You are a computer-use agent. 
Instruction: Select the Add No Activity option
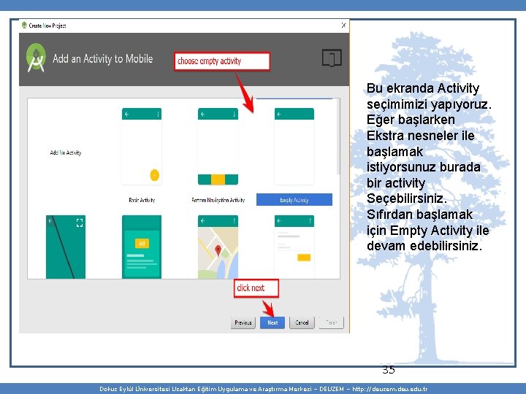(66, 152)
